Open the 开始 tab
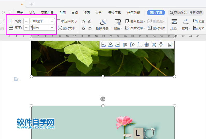This screenshot has width=206, height=139. 20,13
